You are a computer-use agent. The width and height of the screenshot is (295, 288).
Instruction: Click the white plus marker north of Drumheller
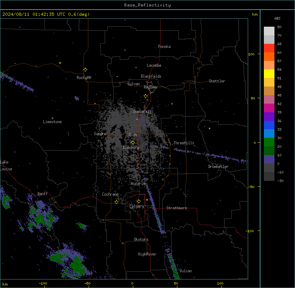tap(209, 128)
